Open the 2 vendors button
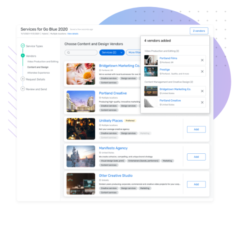 coord(199,31)
